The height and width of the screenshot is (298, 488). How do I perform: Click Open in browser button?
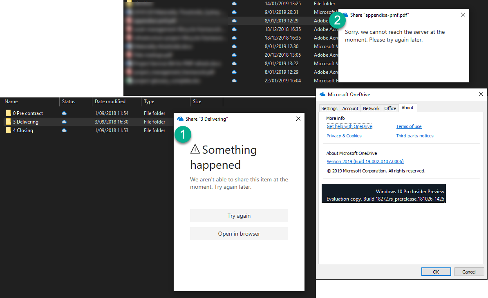tap(239, 234)
